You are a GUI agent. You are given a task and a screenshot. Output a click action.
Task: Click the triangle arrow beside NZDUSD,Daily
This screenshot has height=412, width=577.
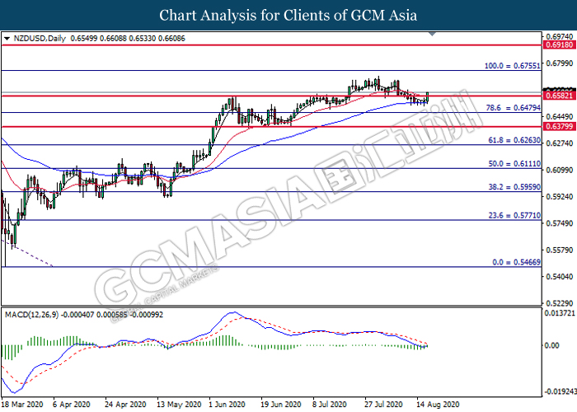7,39
